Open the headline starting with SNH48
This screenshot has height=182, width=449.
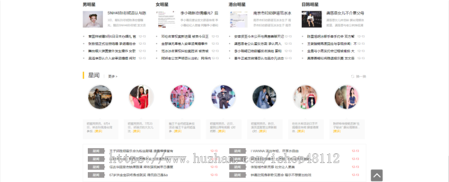click(127, 13)
